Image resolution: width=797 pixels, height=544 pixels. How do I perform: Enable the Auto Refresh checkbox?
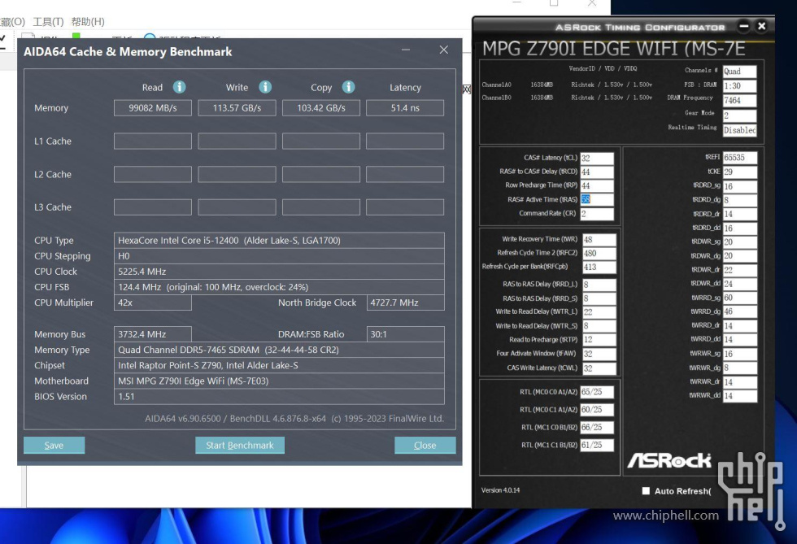coord(646,491)
